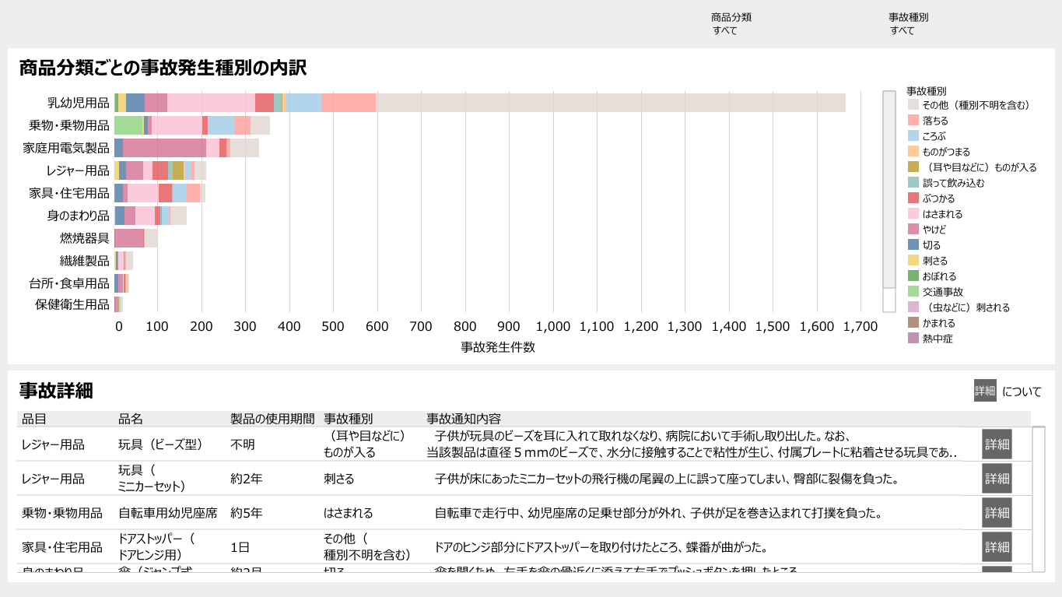Click the 製品の使用期間 column header
The height and width of the screenshot is (597, 1062).
click(x=272, y=419)
